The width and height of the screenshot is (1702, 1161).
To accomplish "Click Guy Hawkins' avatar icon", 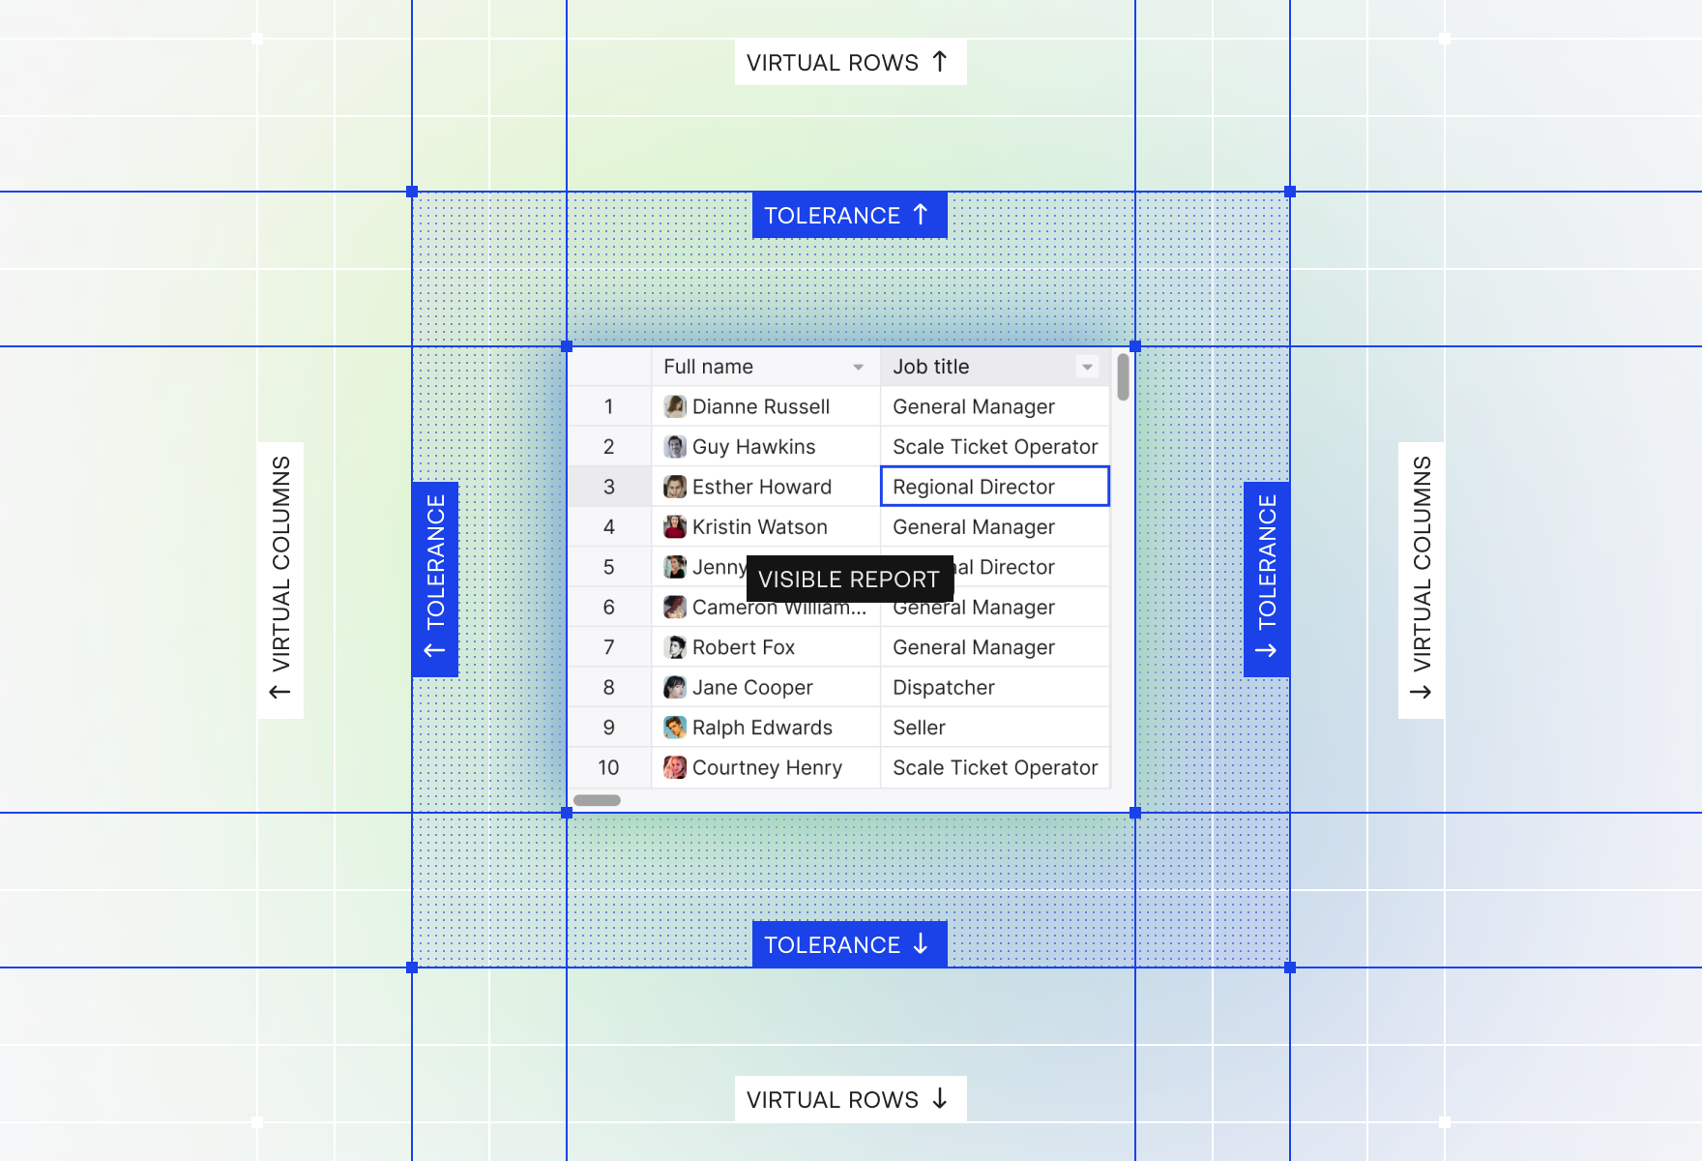I will 675,447.
